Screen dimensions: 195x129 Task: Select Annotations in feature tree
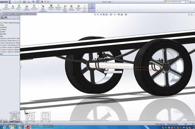pyautogui.click(x=3, y=27)
